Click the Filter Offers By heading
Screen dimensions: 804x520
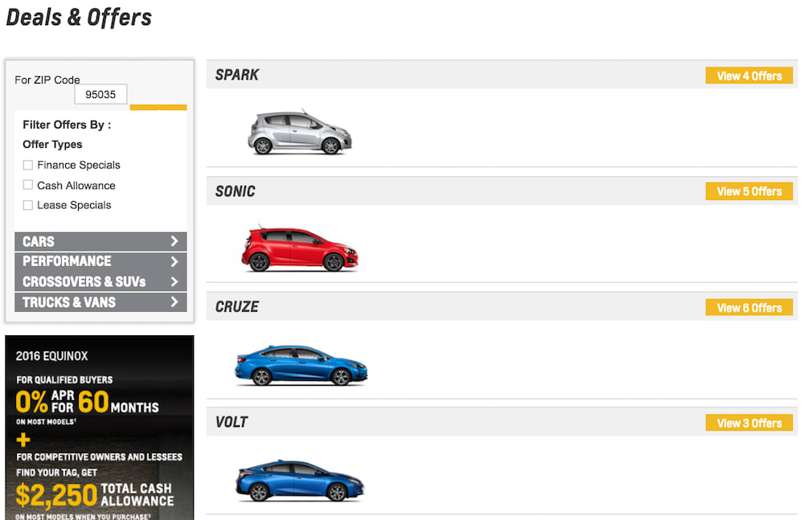[67, 125]
